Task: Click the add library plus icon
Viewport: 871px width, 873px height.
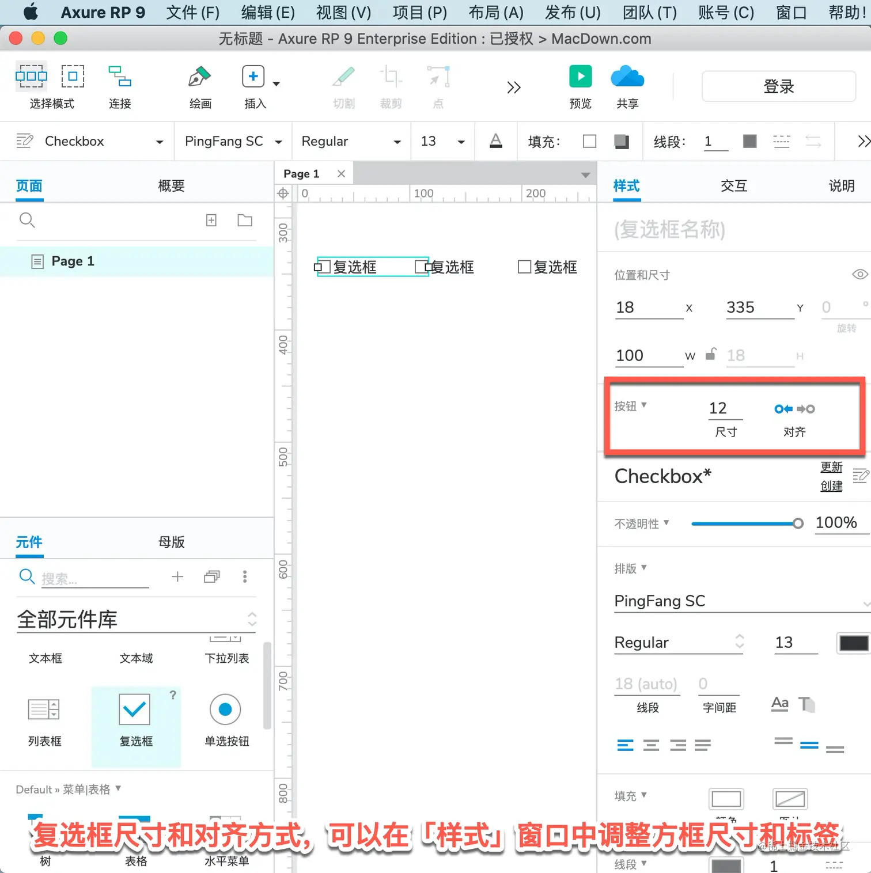Action: pos(177,576)
